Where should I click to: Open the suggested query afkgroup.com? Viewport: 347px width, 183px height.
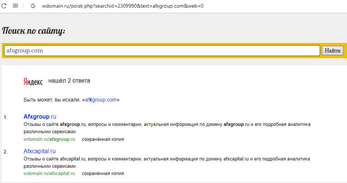pos(101,100)
